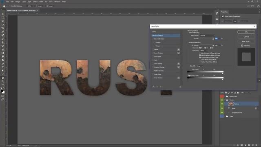
Task: Expand the bottom blue layer group
Action: pyautogui.click(x=225, y=116)
